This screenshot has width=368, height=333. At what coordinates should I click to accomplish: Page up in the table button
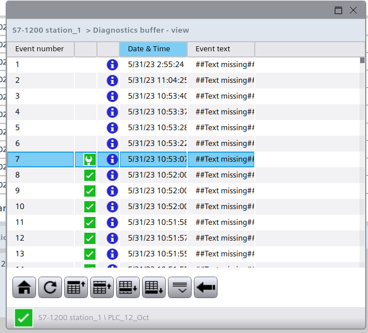(x=102, y=287)
